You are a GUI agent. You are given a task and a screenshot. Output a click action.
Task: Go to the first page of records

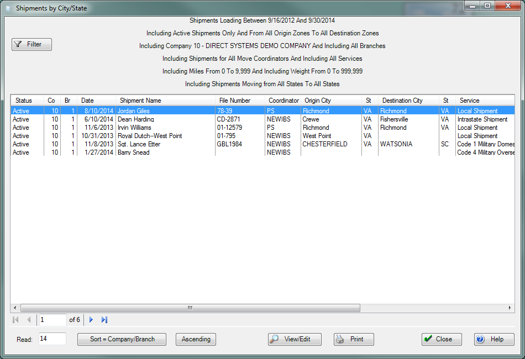click(x=15, y=320)
